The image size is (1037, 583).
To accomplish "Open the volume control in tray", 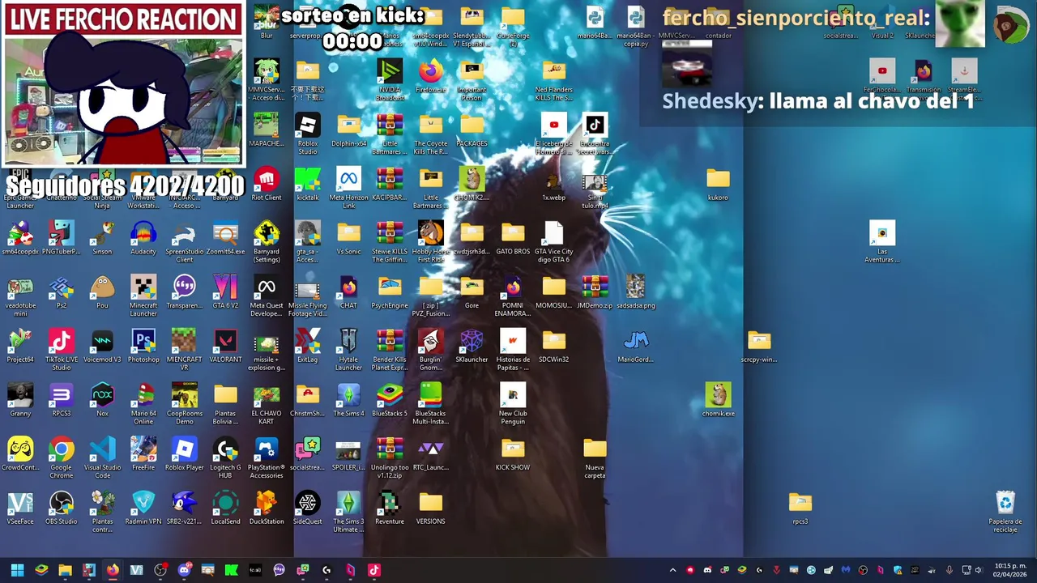I will (x=979, y=570).
